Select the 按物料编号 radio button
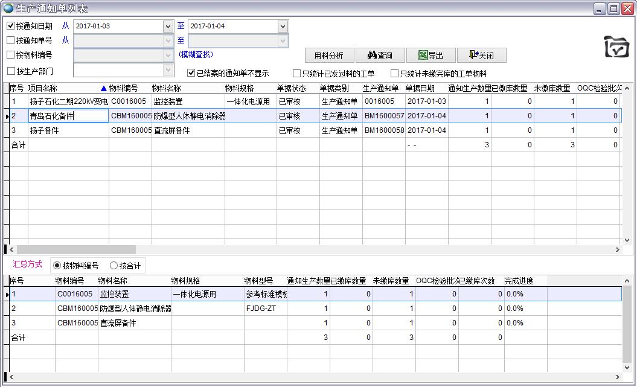The width and height of the screenshot is (637, 387). point(57,266)
